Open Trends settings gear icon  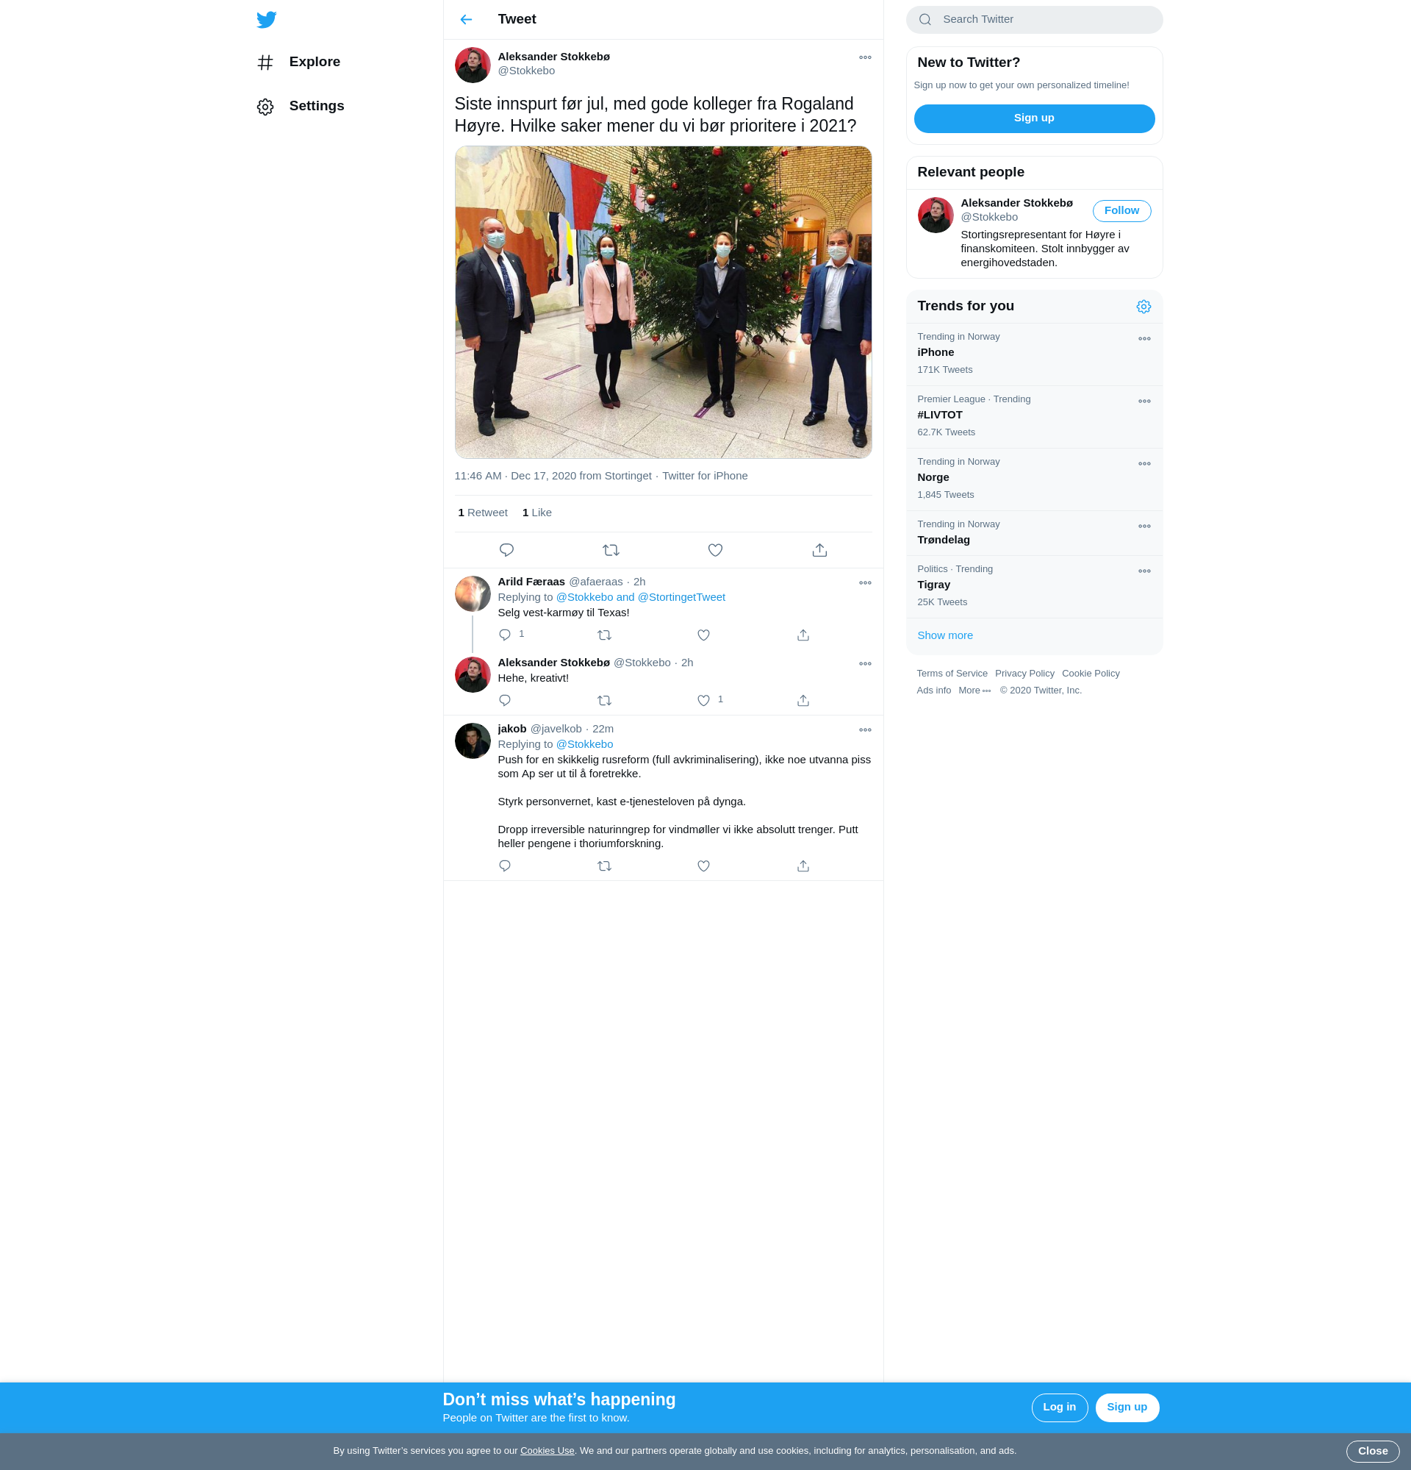coord(1143,306)
